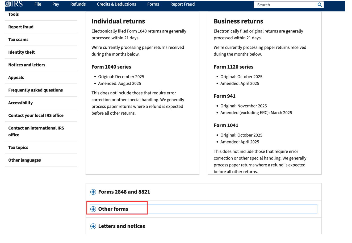
Task: Click inside the Search input field
Action: [282, 5]
